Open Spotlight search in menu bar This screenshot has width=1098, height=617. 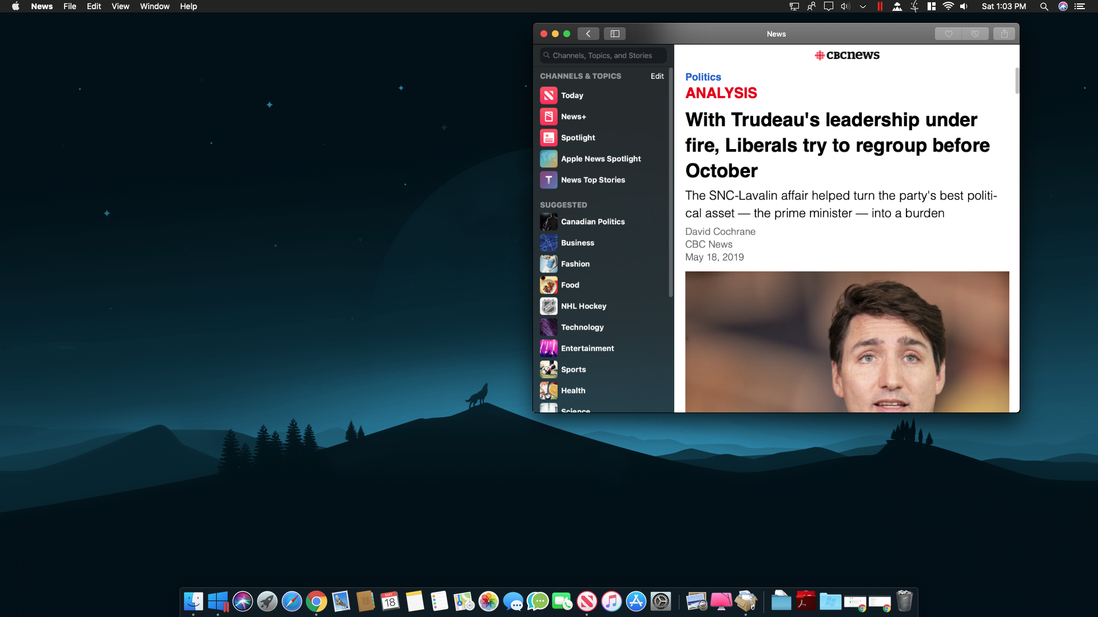click(1044, 6)
